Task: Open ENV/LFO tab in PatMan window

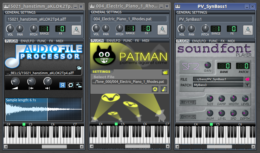Action: (114, 41)
